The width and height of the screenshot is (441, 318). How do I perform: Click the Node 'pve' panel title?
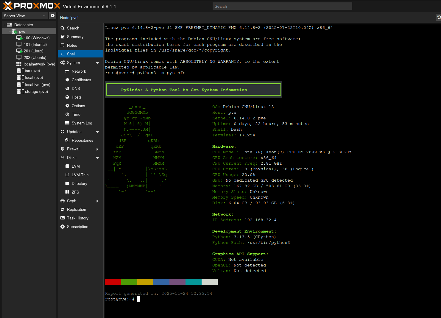[x=69, y=18]
